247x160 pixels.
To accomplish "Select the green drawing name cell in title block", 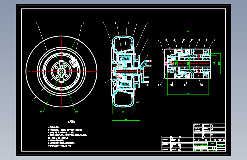I will [212, 143].
